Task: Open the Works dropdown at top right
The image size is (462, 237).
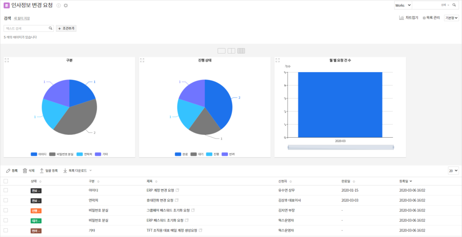Action: (403, 5)
